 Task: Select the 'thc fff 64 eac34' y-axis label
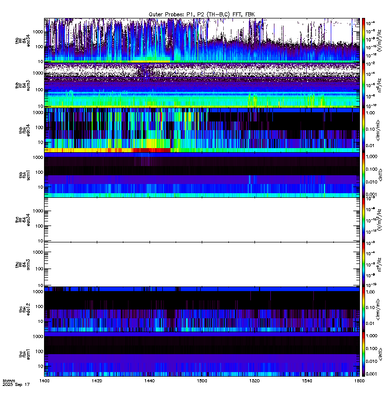(x=23, y=220)
